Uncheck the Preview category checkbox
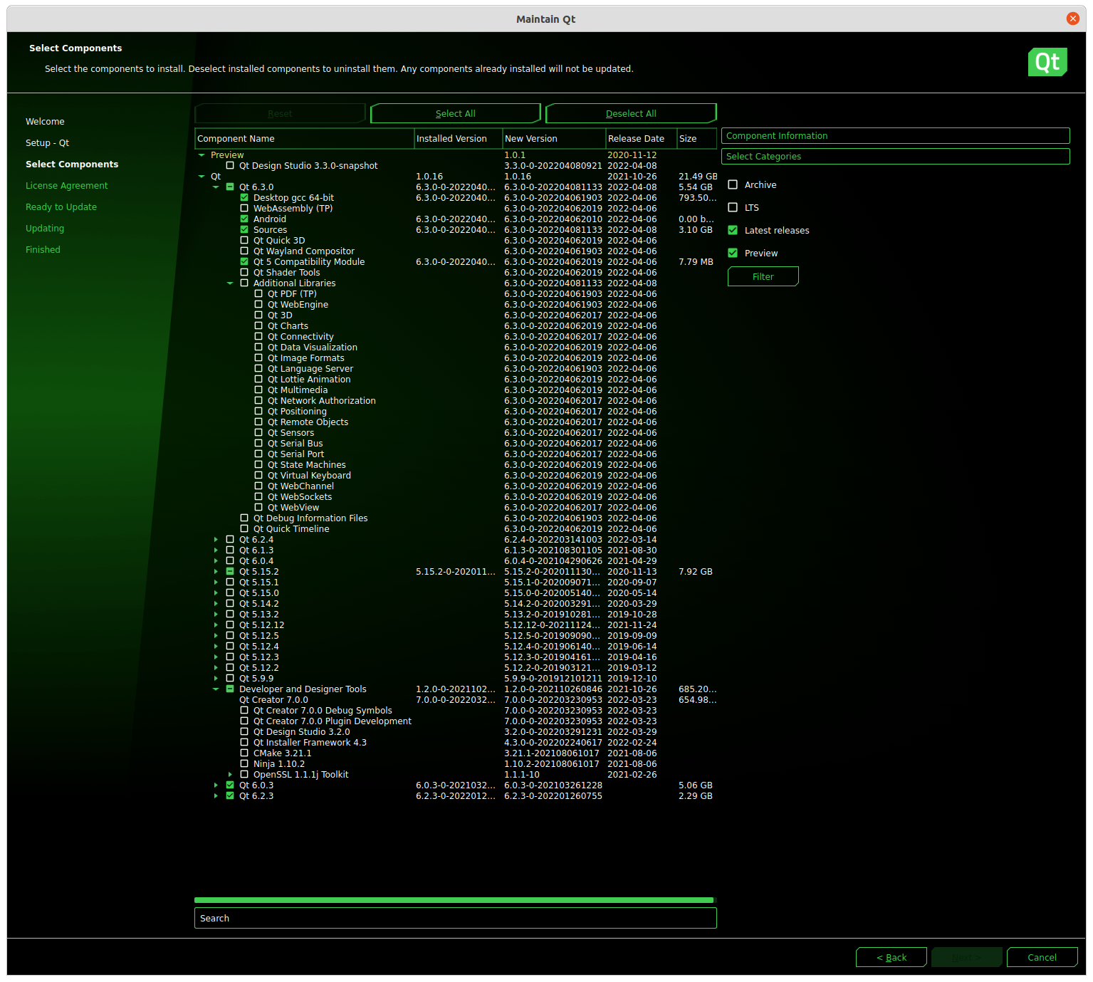The image size is (1093, 982). click(x=733, y=253)
